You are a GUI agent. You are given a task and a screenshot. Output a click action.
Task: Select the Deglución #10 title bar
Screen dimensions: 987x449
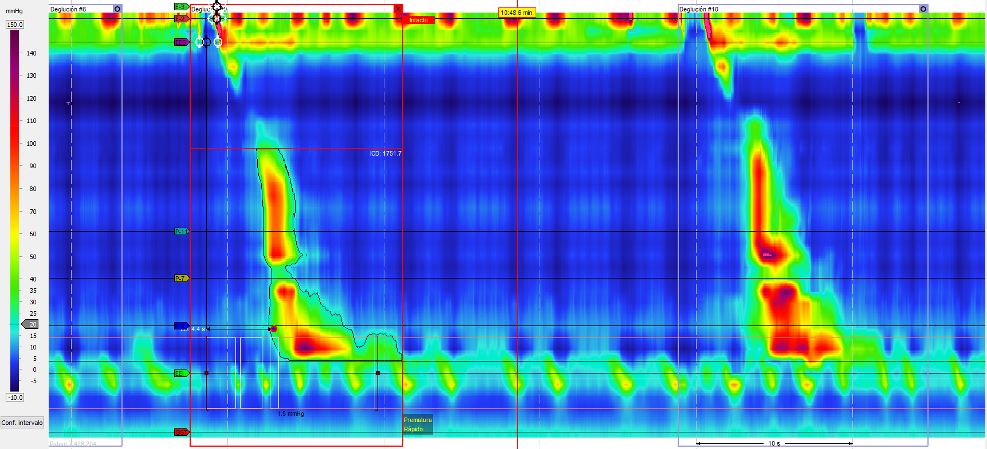pyautogui.click(x=796, y=9)
